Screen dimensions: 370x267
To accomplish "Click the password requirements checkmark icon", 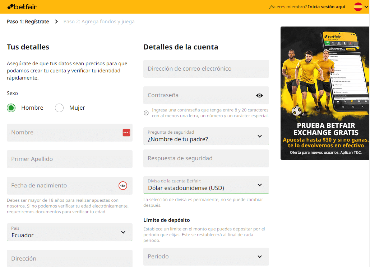I will (x=146, y=113).
